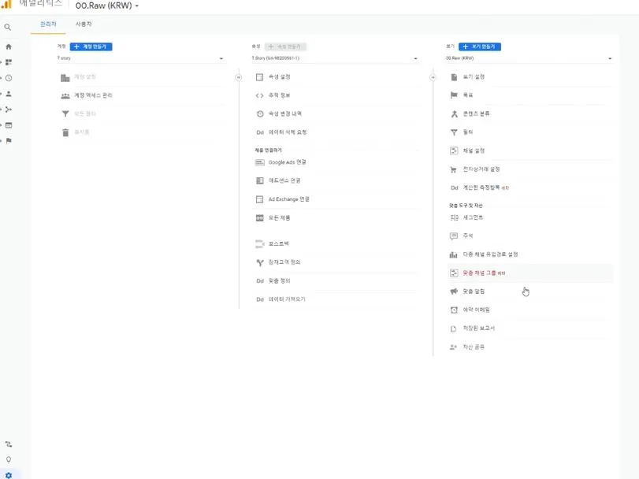Open Acquisition reports via the branching arrows icon
Image resolution: width=639 pixels, height=479 pixels.
pyautogui.click(x=9, y=110)
